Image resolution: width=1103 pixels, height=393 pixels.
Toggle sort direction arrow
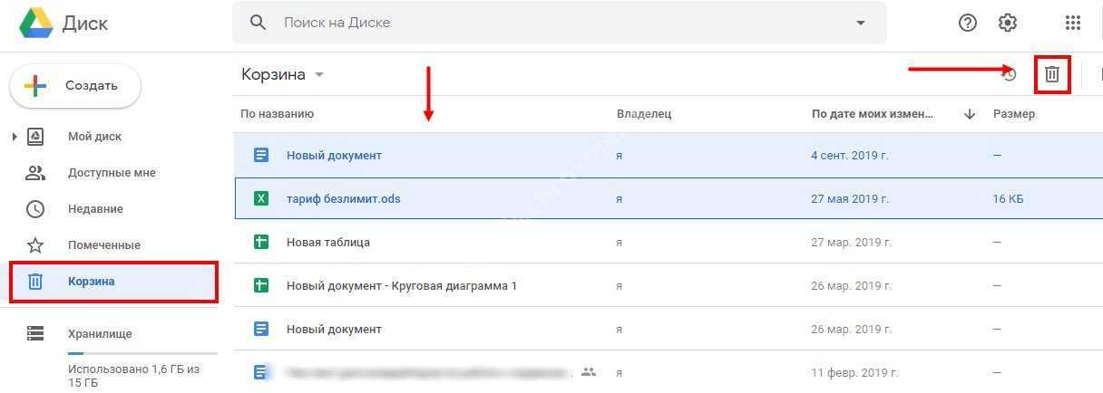970,114
